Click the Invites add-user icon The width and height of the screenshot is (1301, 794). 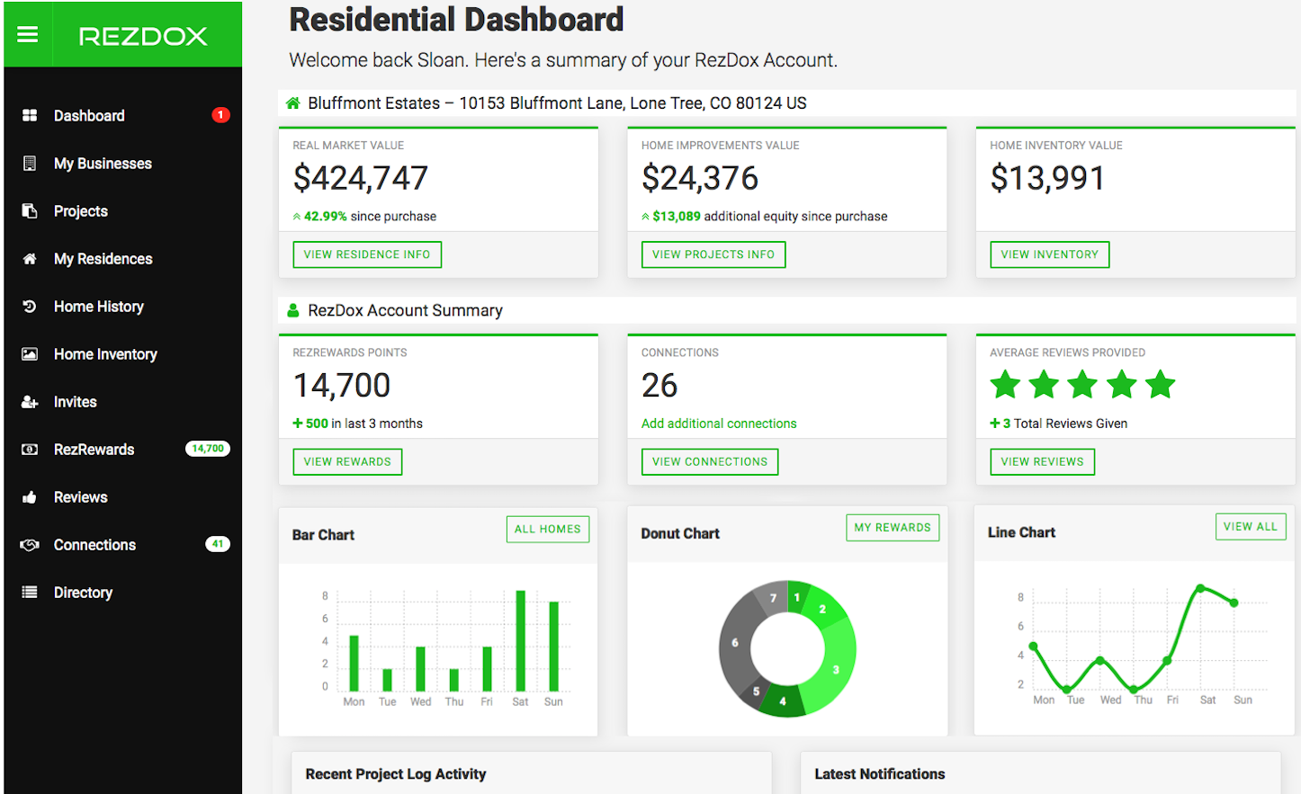coord(30,401)
